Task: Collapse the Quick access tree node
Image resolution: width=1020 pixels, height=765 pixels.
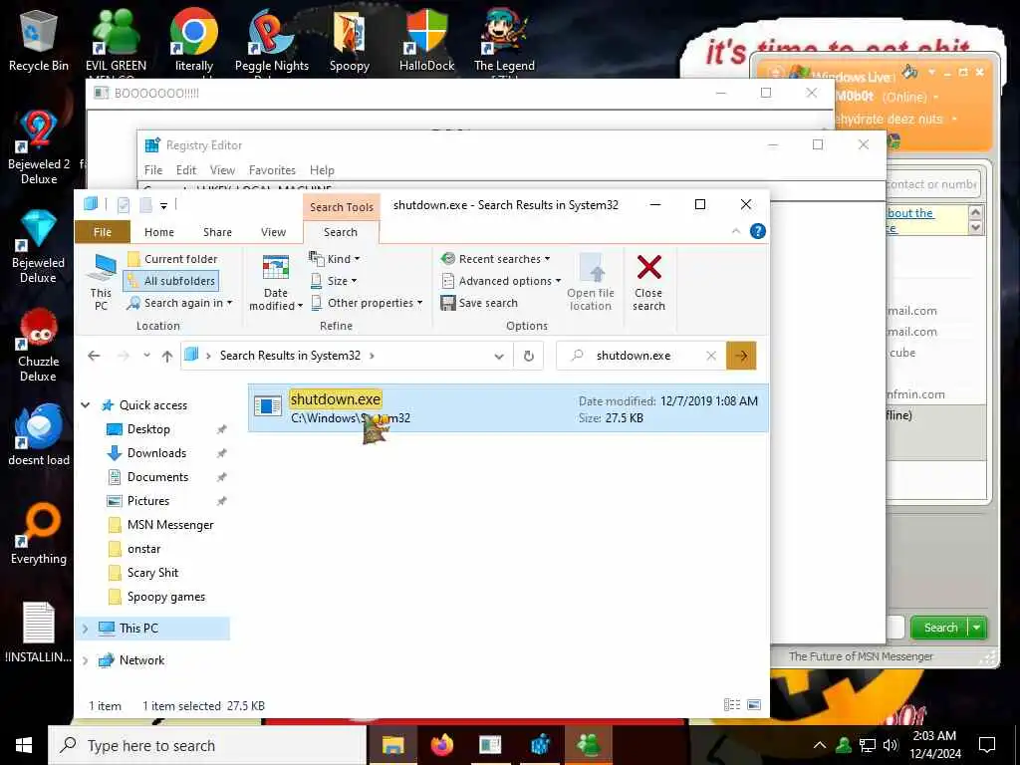Action: tap(86, 404)
